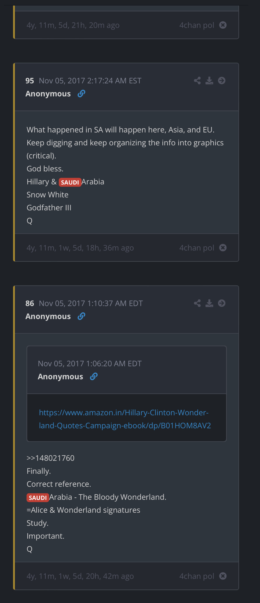Click SAUDI tag before Bloody Wonderland text

click(x=38, y=497)
